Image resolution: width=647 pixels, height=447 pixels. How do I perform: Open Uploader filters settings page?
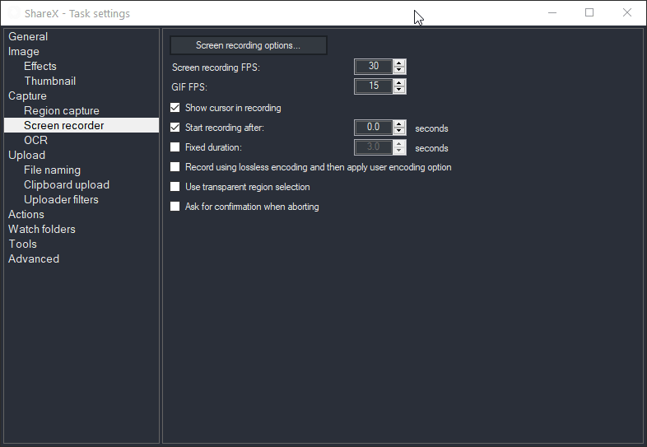tap(61, 200)
